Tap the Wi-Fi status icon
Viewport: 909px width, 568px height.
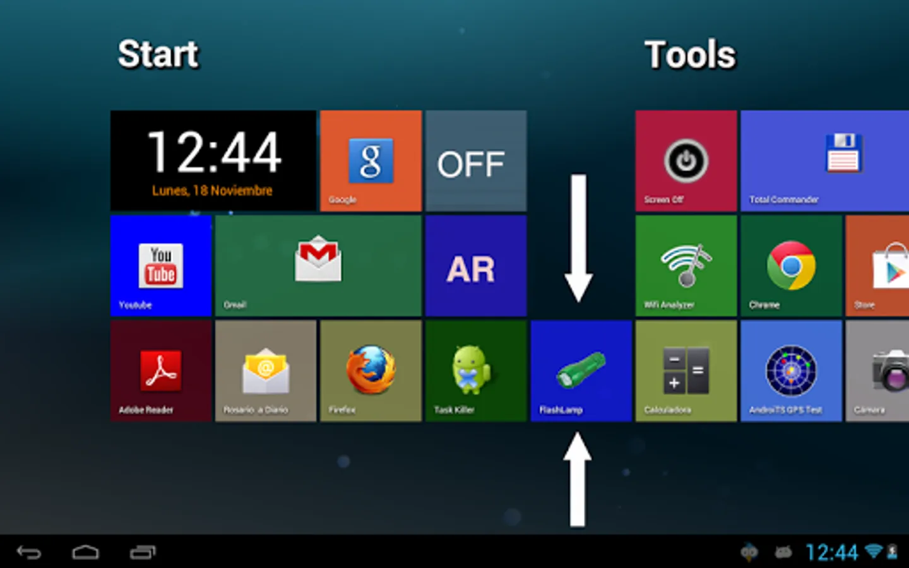pos(874,552)
